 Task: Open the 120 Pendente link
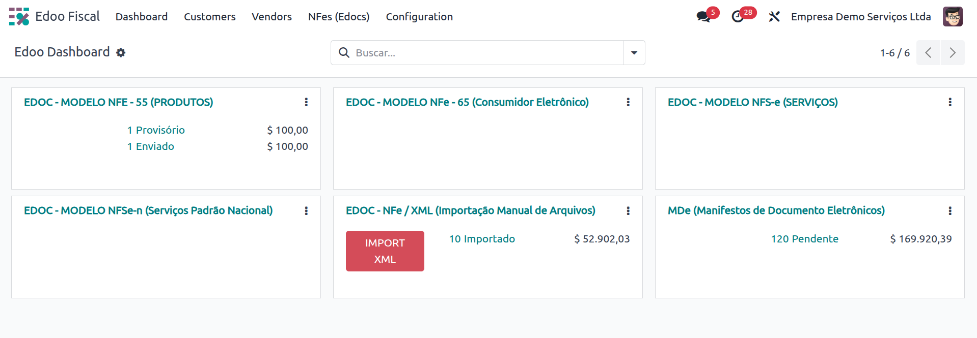click(805, 239)
